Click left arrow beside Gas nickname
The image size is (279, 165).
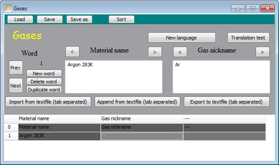click(180, 52)
